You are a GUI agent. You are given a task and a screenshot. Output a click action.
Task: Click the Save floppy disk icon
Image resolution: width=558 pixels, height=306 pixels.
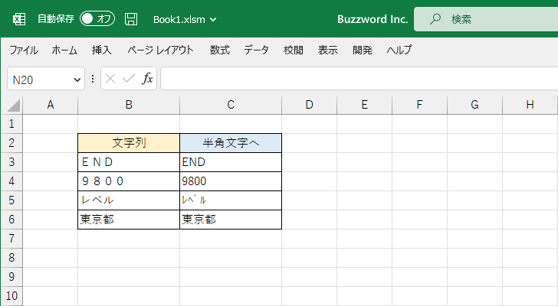click(131, 19)
